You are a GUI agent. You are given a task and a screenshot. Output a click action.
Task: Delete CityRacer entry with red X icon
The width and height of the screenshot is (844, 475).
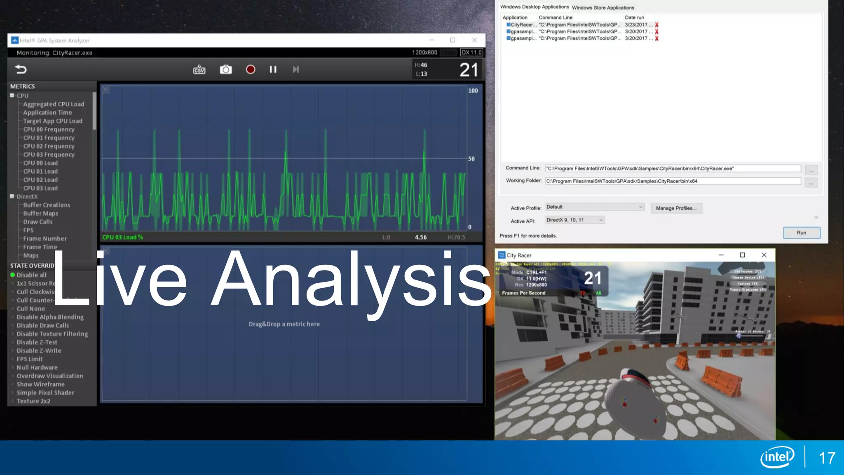[x=657, y=25]
